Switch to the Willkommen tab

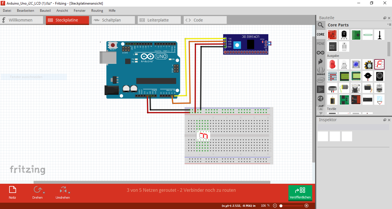click(x=22, y=20)
